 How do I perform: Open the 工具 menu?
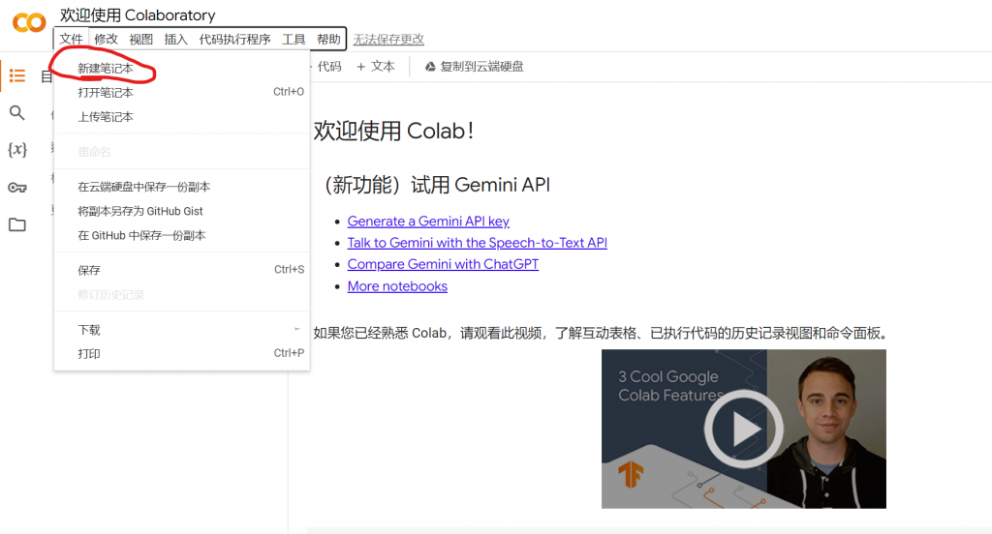click(294, 40)
